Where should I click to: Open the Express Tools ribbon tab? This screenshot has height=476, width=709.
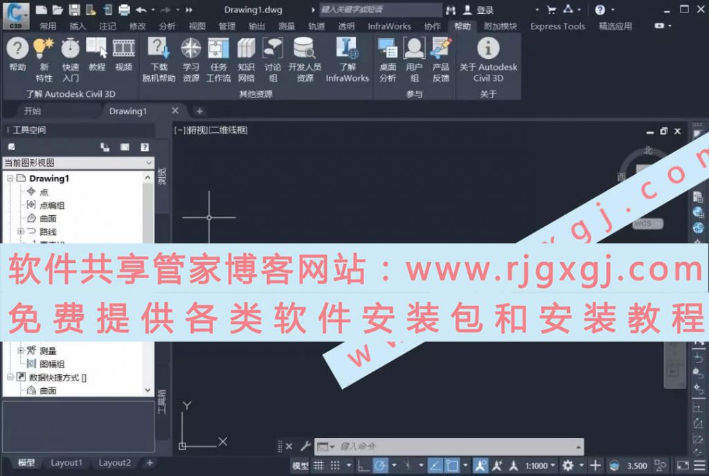pos(557,26)
